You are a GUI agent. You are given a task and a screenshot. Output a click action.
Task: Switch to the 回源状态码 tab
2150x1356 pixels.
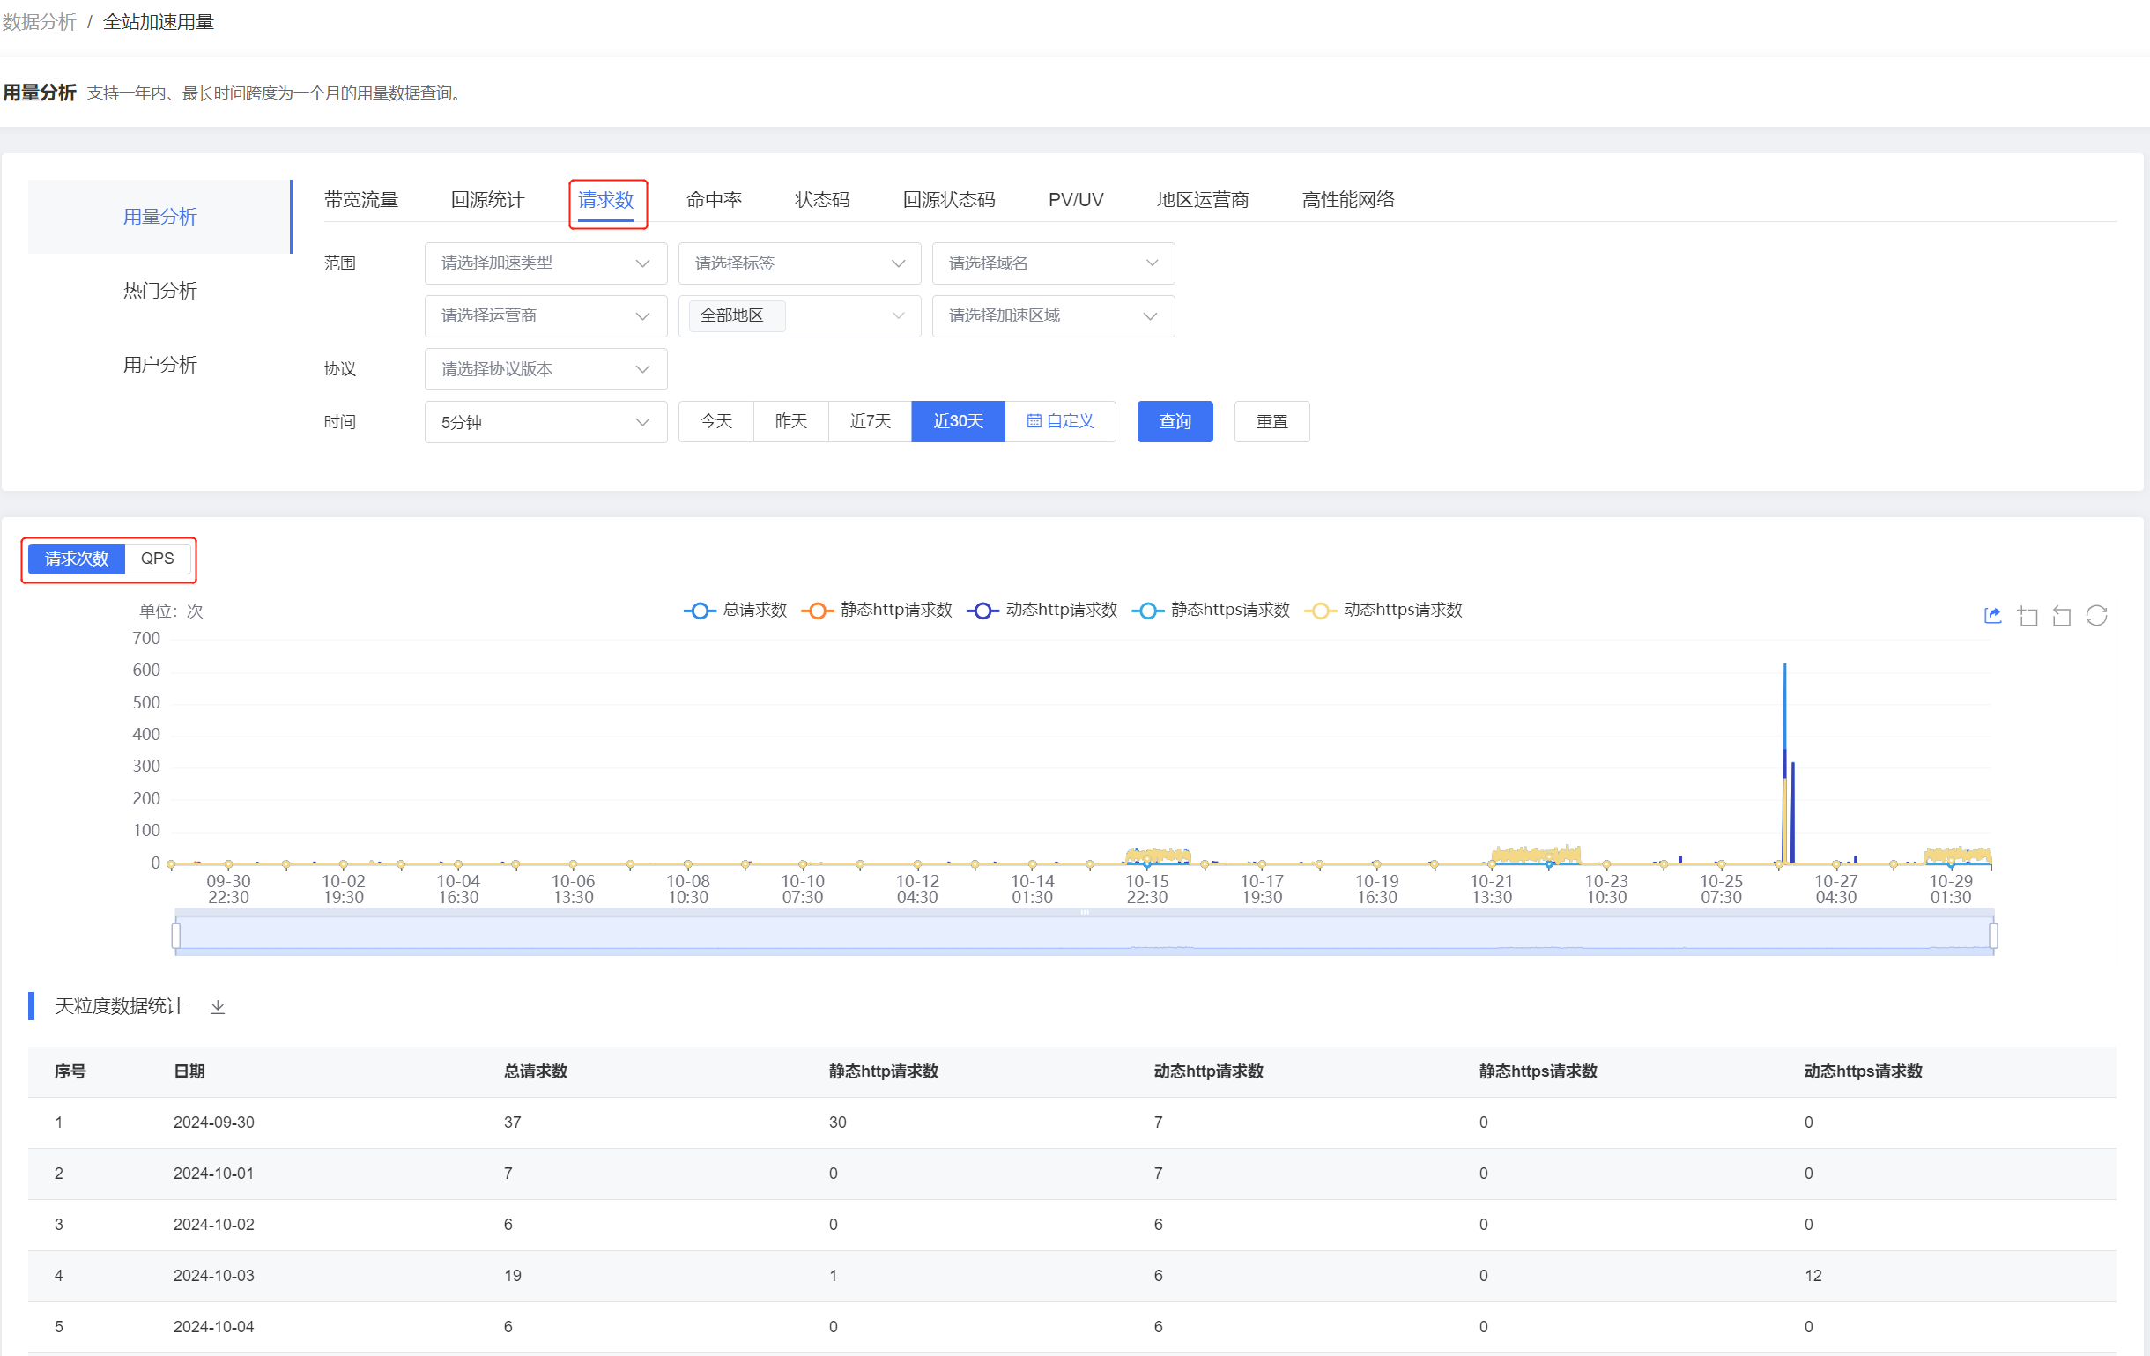tap(949, 200)
